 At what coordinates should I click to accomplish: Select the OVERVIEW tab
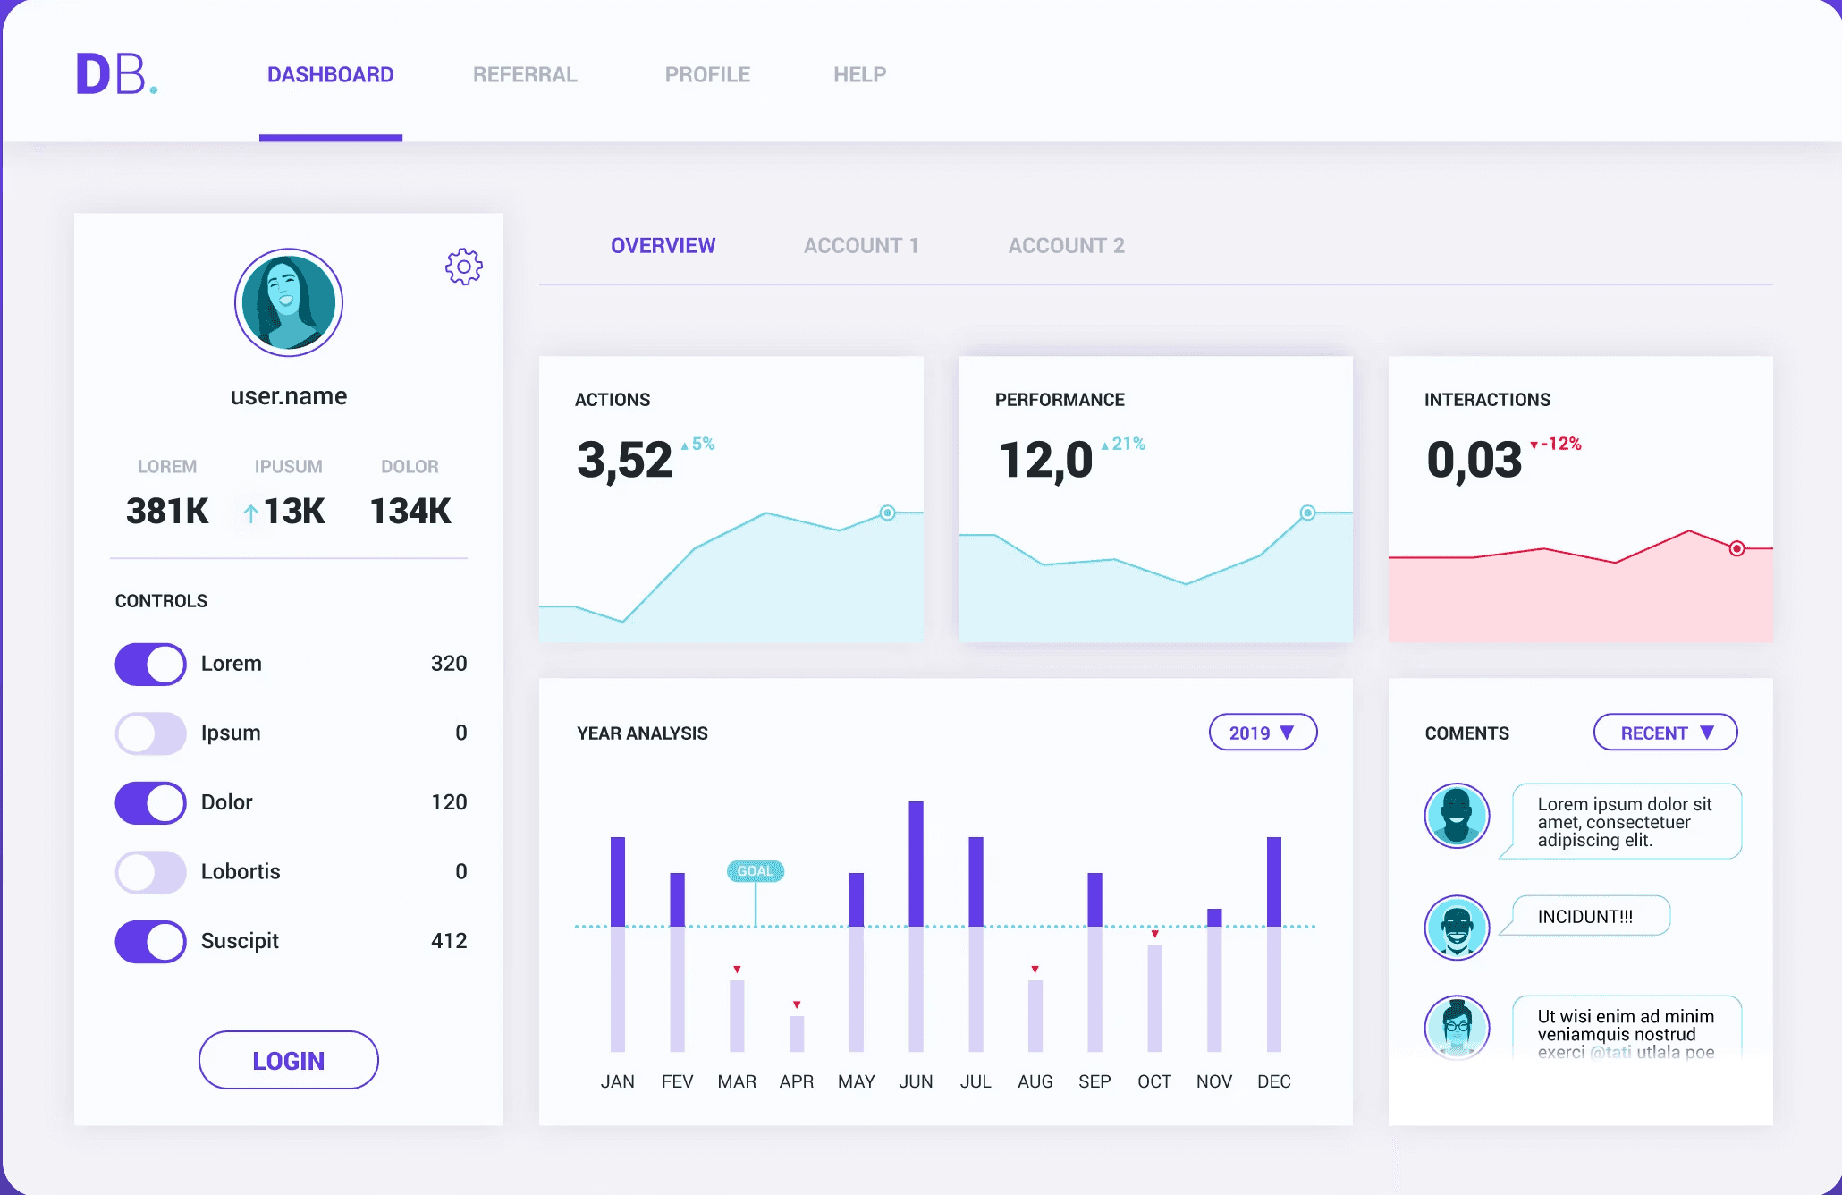tap(663, 245)
